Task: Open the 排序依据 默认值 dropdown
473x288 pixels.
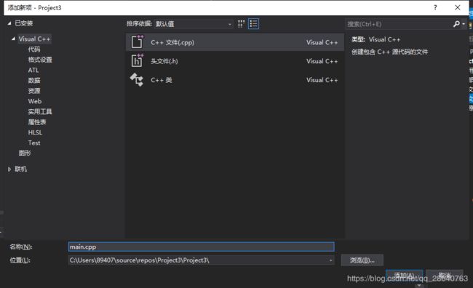Action: (x=194, y=24)
